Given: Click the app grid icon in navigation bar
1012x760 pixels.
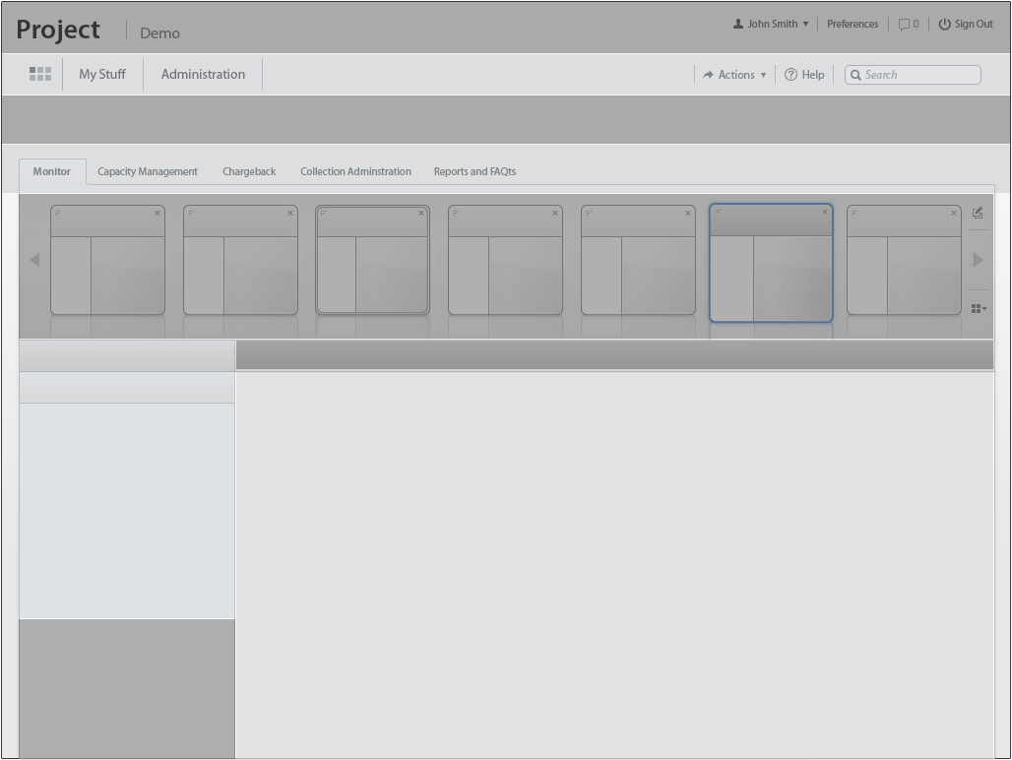Looking at the screenshot, I should (40, 75).
